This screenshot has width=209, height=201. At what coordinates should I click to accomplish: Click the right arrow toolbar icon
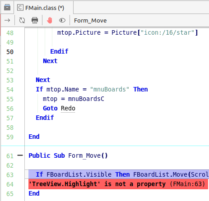(7, 20)
